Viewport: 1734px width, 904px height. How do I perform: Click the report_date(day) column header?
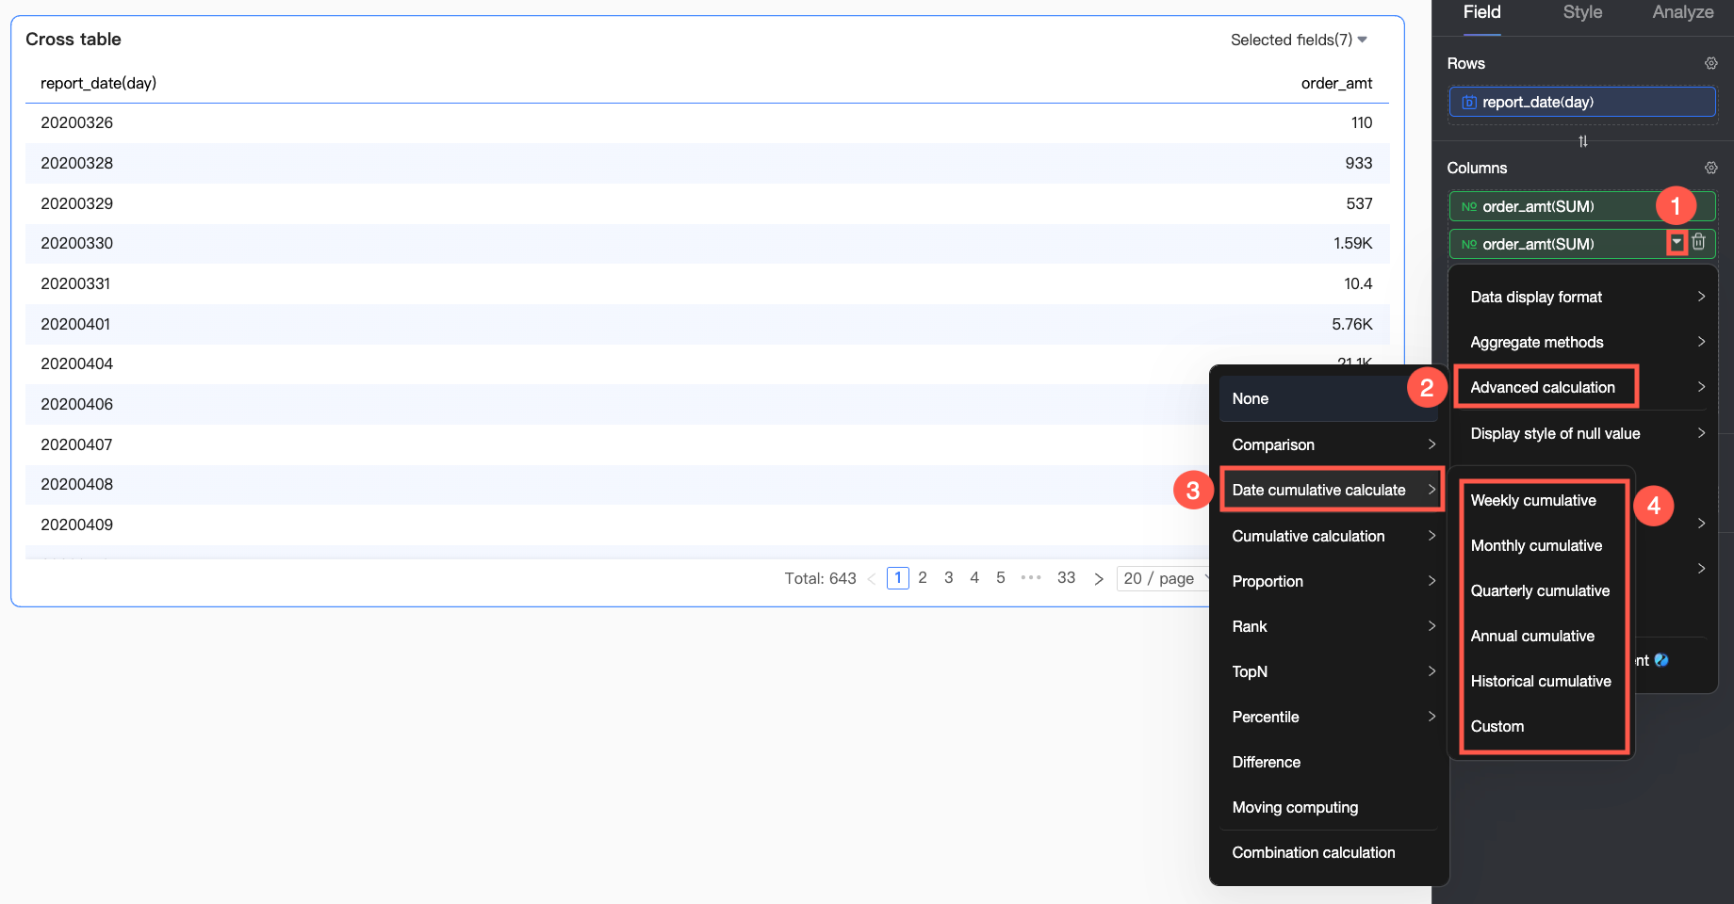point(98,83)
